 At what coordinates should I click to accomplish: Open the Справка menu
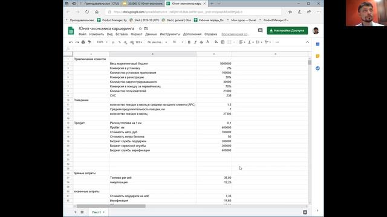[211, 34]
